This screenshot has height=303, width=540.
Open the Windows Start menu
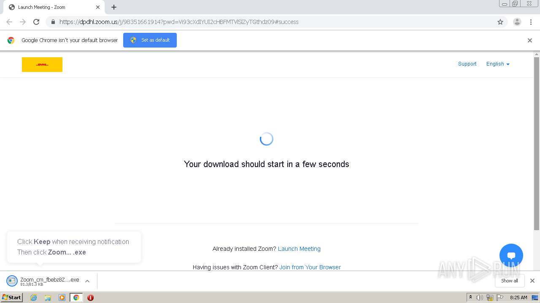point(11,297)
